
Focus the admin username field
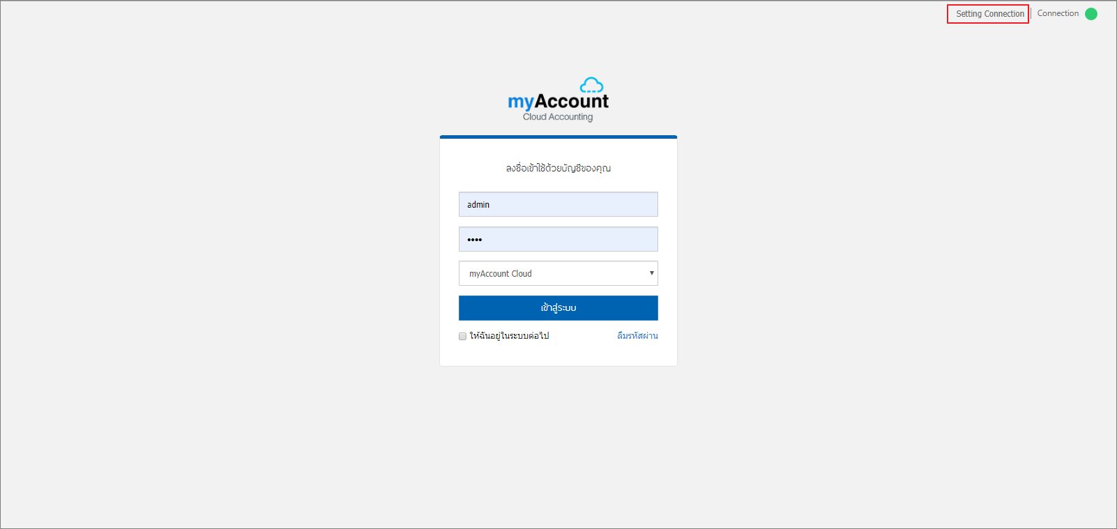(x=558, y=204)
